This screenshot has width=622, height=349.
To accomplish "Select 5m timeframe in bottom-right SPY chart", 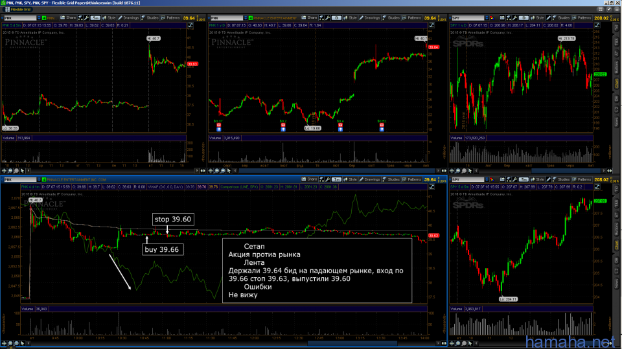I will [x=524, y=179].
